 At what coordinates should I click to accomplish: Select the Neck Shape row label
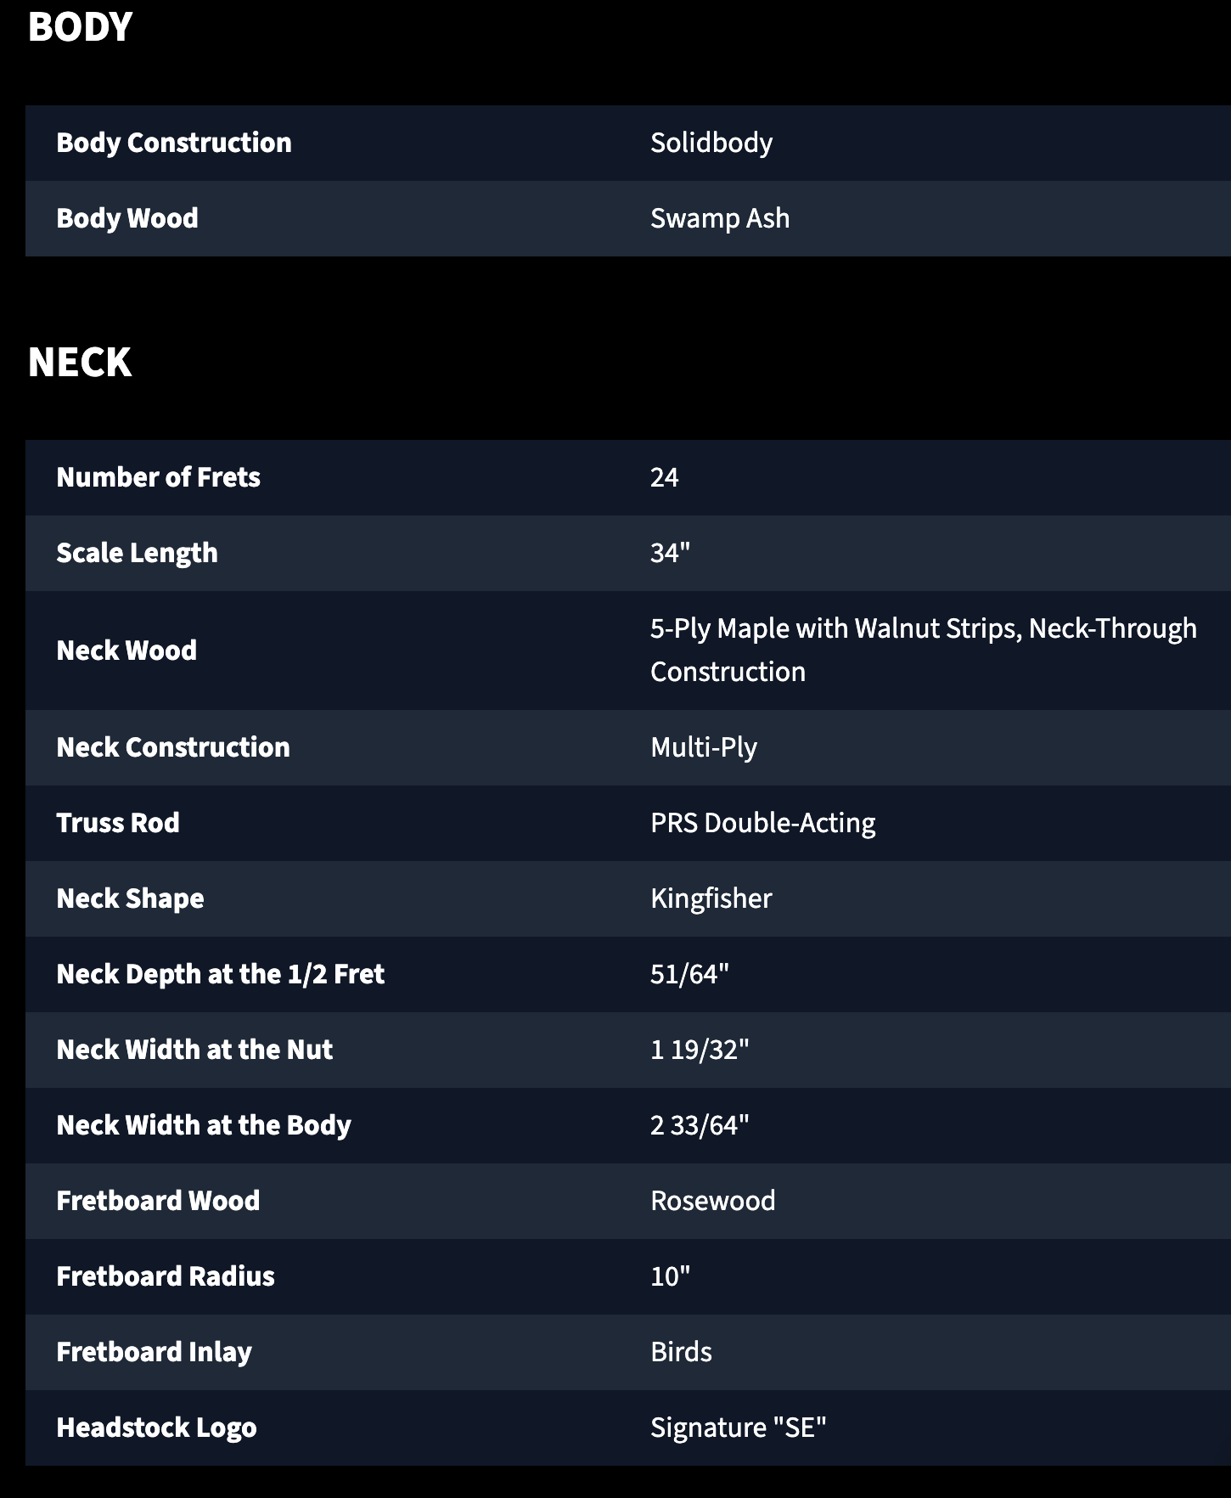[x=130, y=898]
